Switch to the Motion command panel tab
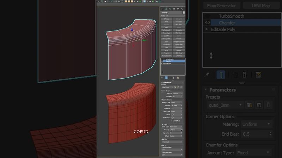Viewport: 282px width, 158px height. (174, 8)
